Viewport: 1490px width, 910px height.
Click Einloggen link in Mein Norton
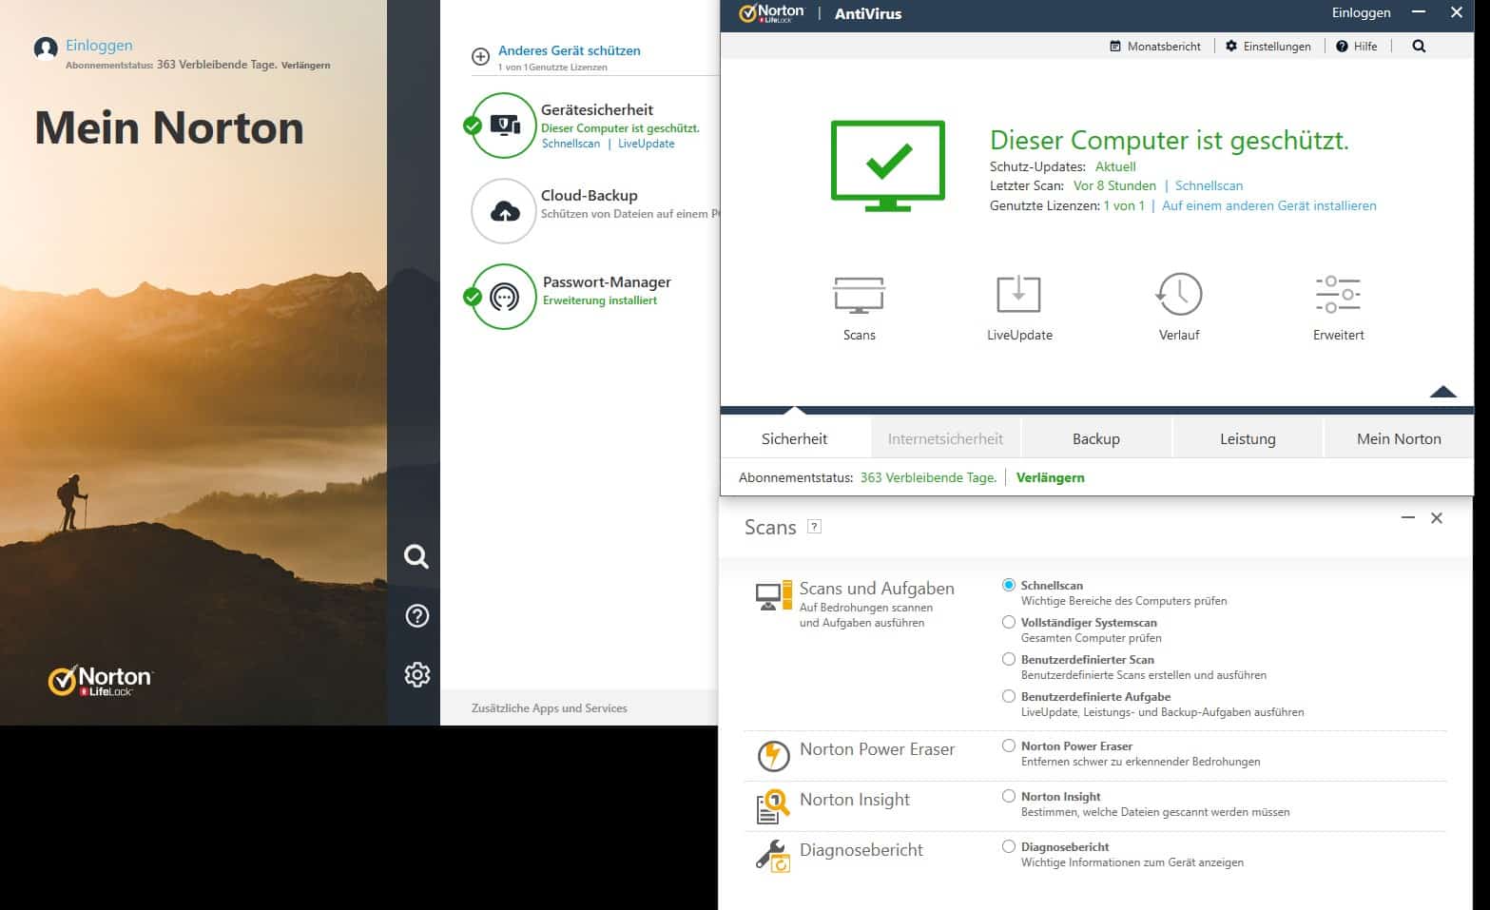[99, 45]
